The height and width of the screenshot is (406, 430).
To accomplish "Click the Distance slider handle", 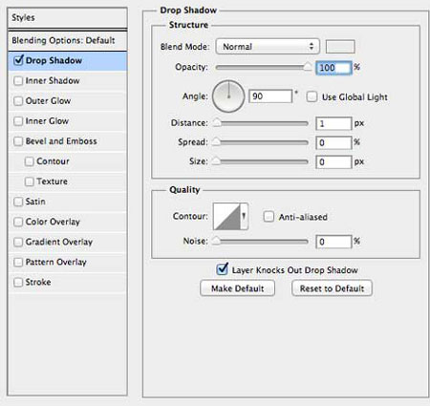I will [x=217, y=122].
